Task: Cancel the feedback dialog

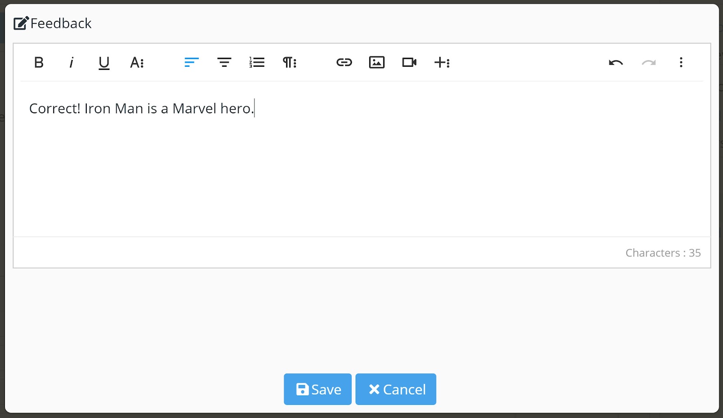Action: pyautogui.click(x=396, y=389)
